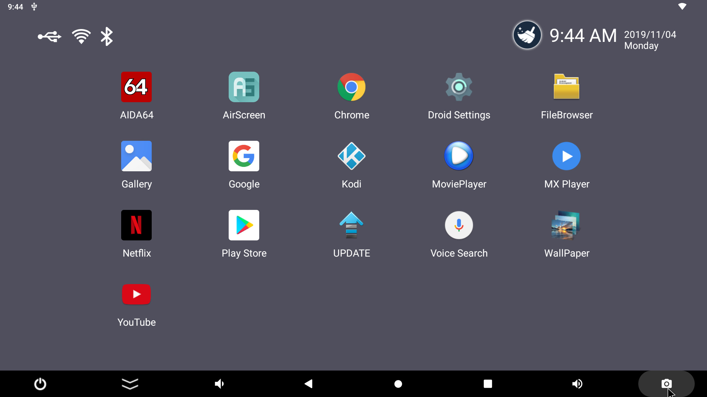Hide the navigation bar with double-chevron icon
Image resolution: width=707 pixels, height=397 pixels.
(x=130, y=384)
